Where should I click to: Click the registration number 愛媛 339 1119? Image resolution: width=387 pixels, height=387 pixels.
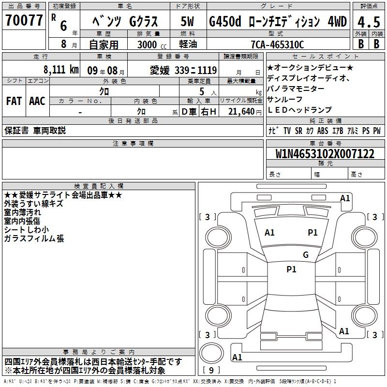point(183,70)
